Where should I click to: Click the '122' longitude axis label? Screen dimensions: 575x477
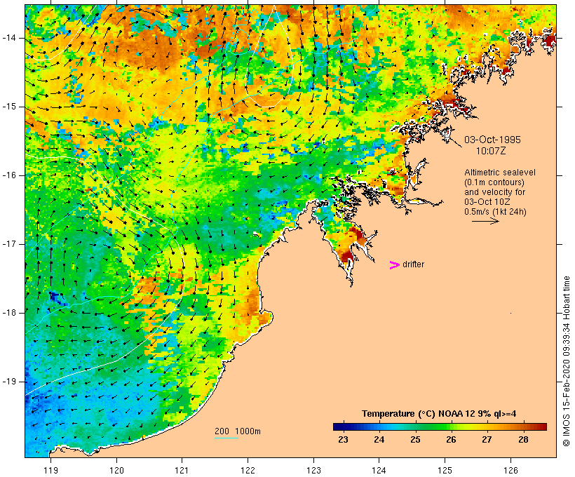[248, 470]
